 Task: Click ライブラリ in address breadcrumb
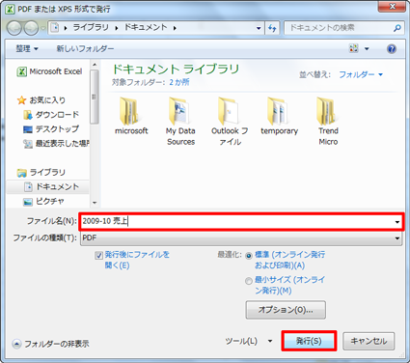[x=91, y=28]
